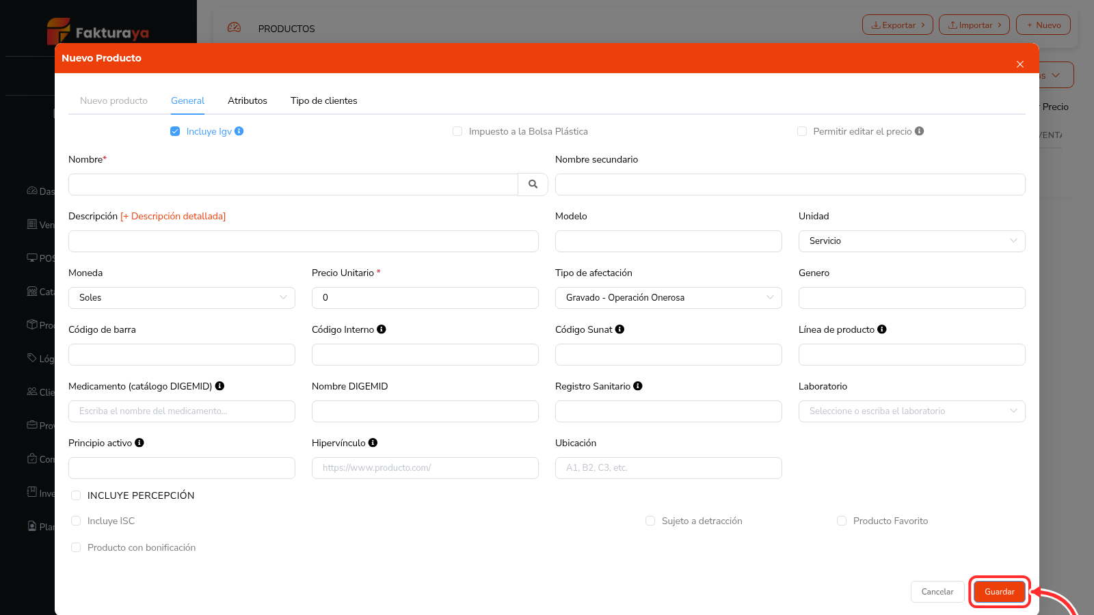1094x615 pixels.
Task: Click the Compras bag icon in the sidebar
Action: coord(32,459)
